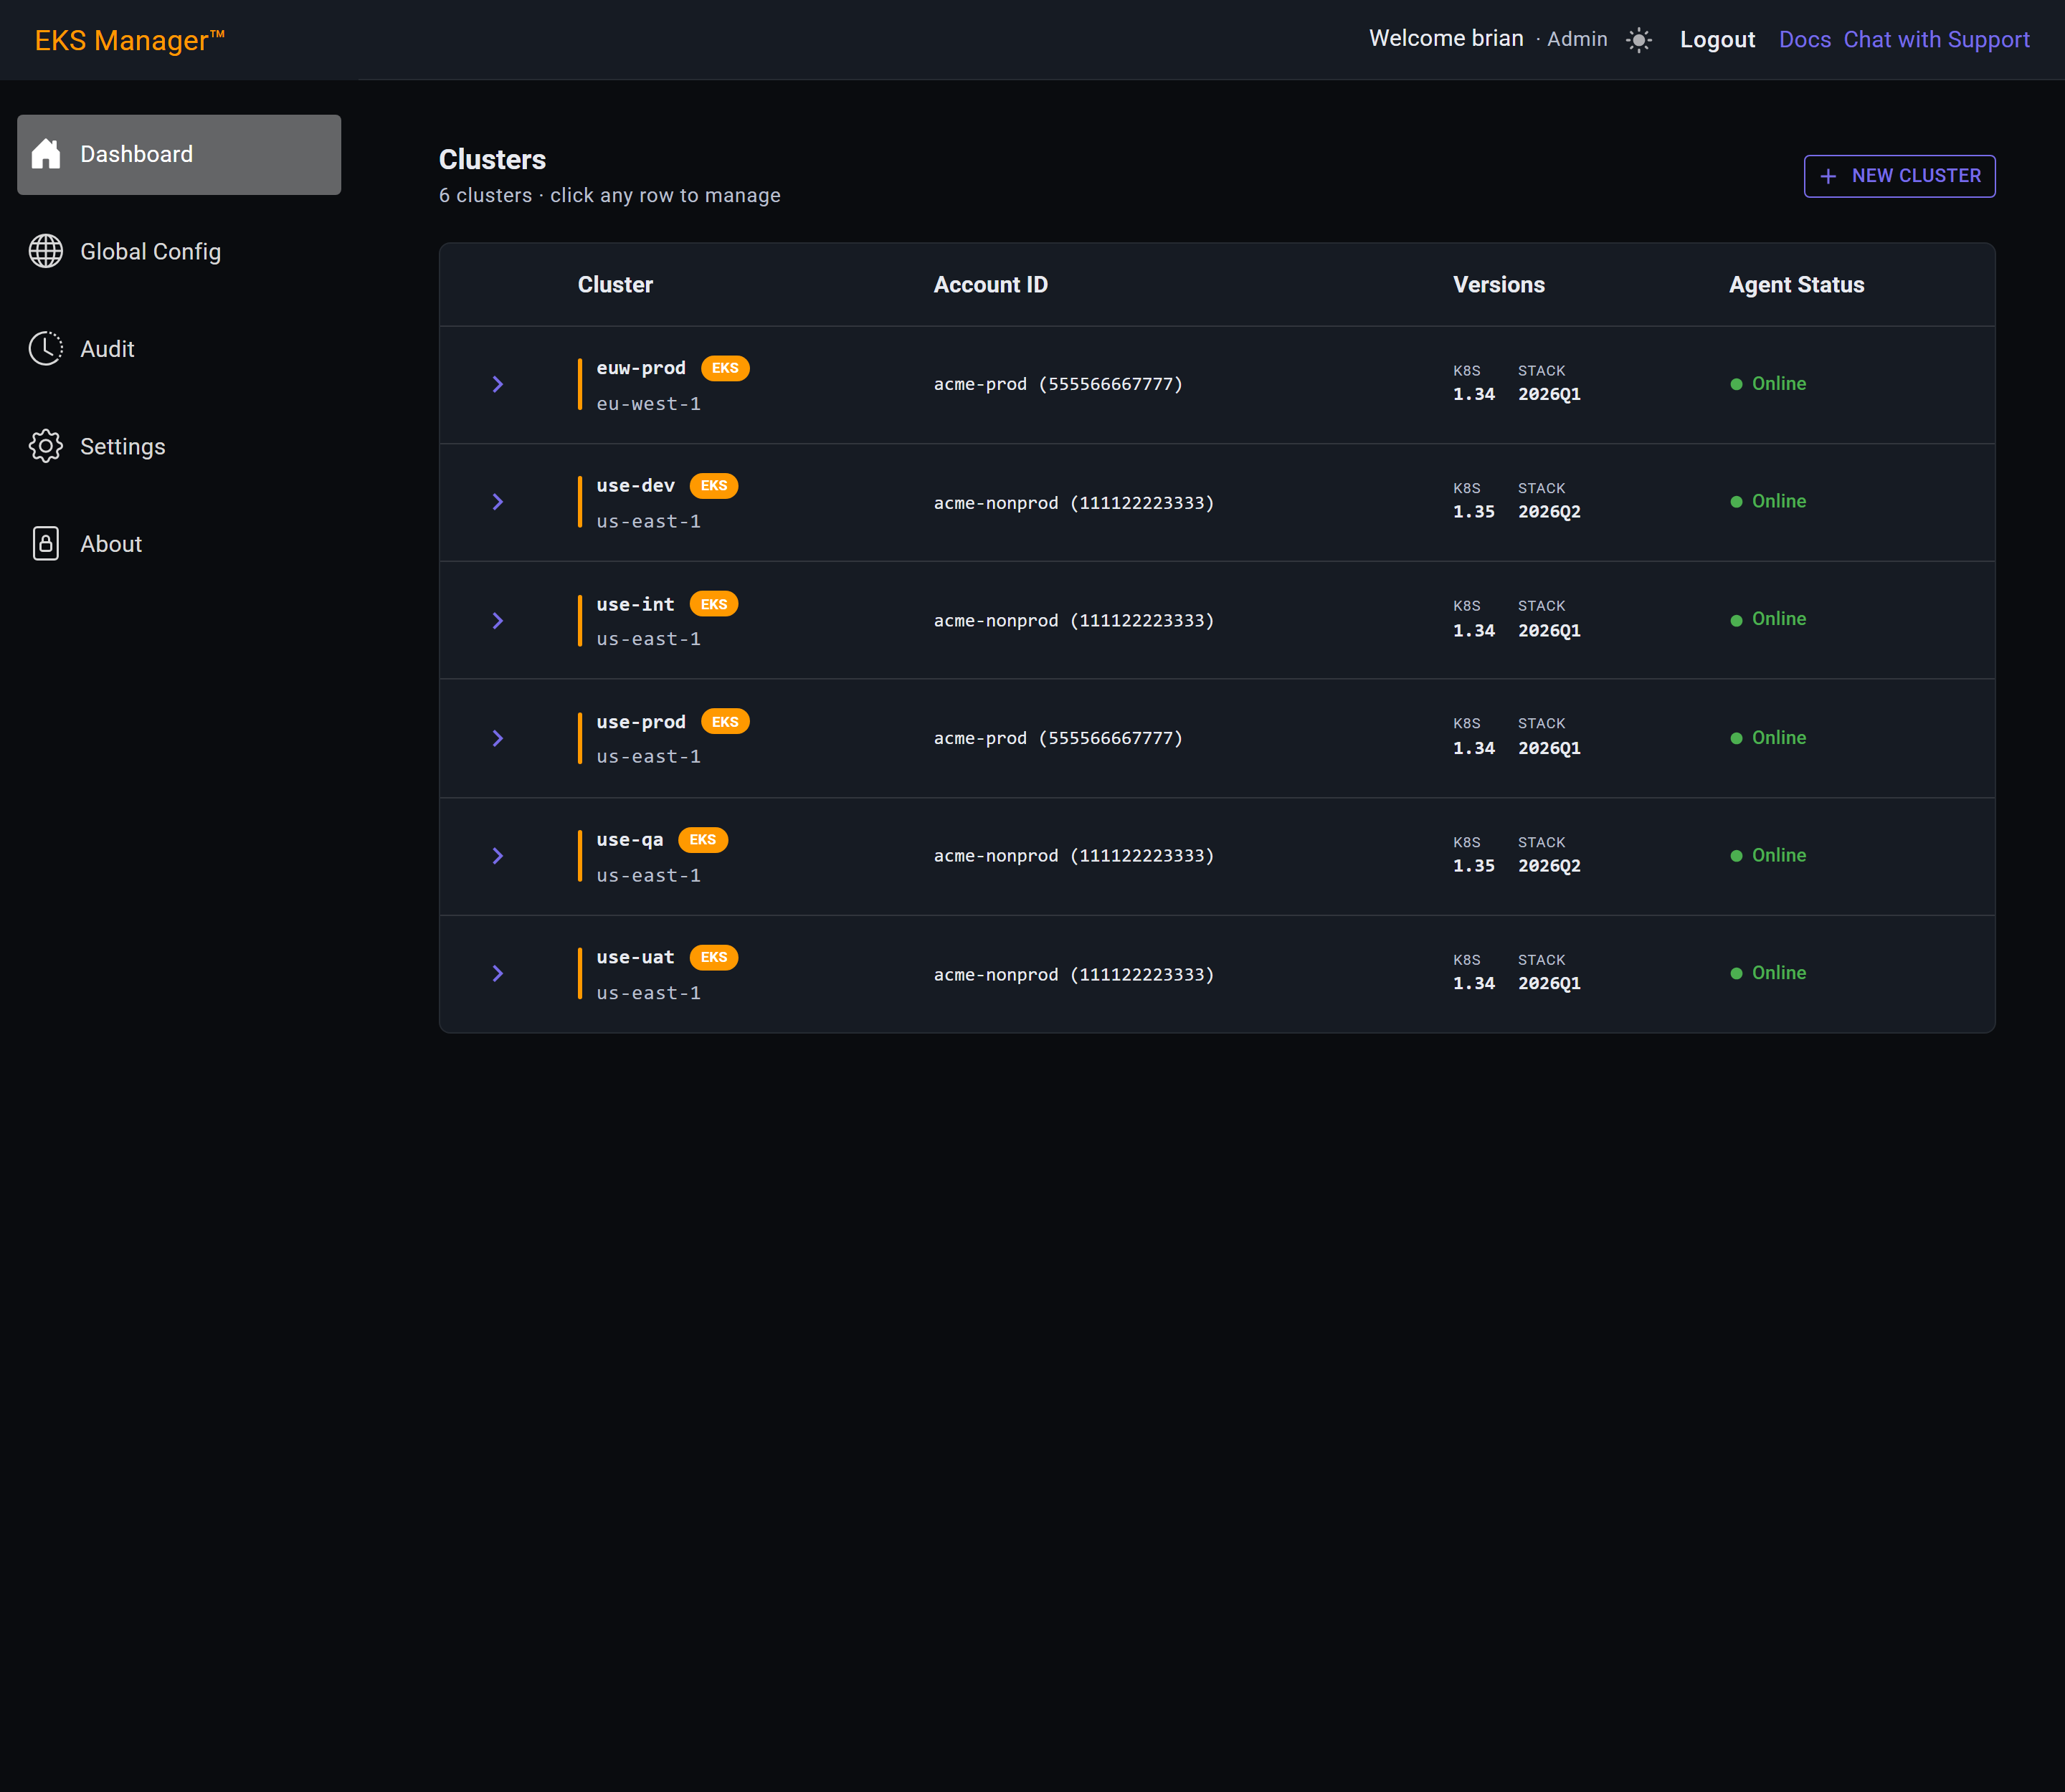The height and width of the screenshot is (1792, 2065).
Task: Expand the euw-prod cluster row
Action: 497,384
